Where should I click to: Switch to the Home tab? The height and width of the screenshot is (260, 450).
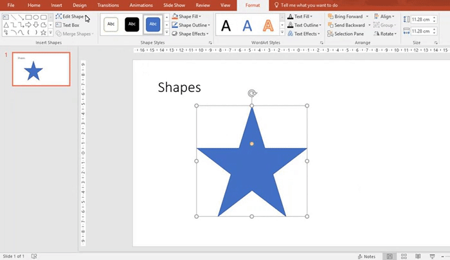click(x=34, y=5)
